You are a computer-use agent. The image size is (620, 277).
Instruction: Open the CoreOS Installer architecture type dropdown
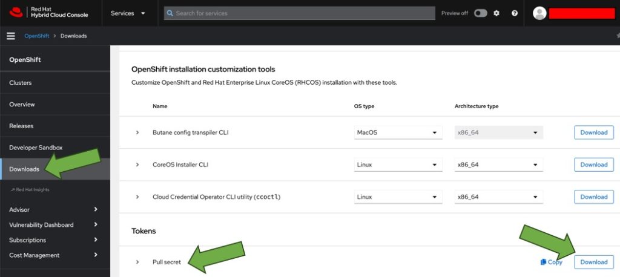(499, 165)
